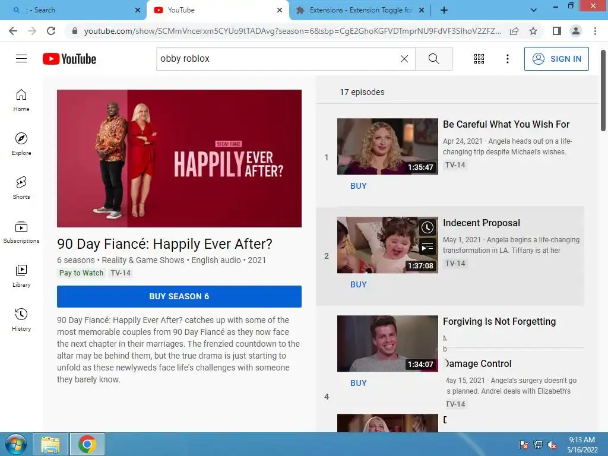Click the 17 episodes heading

click(362, 92)
